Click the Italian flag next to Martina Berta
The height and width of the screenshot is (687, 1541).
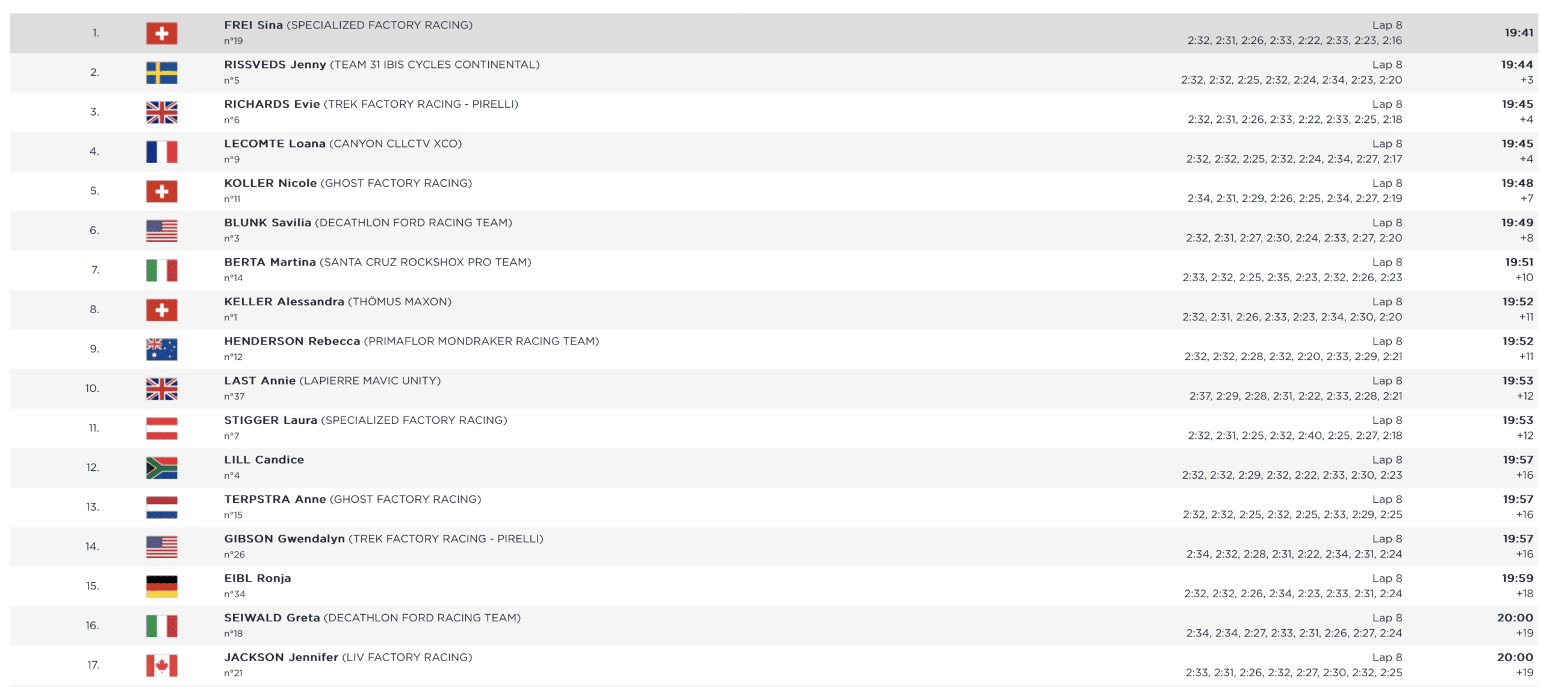pyautogui.click(x=161, y=270)
